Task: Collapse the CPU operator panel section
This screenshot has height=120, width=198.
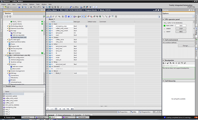Action: pyautogui.click(x=163, y=19)
